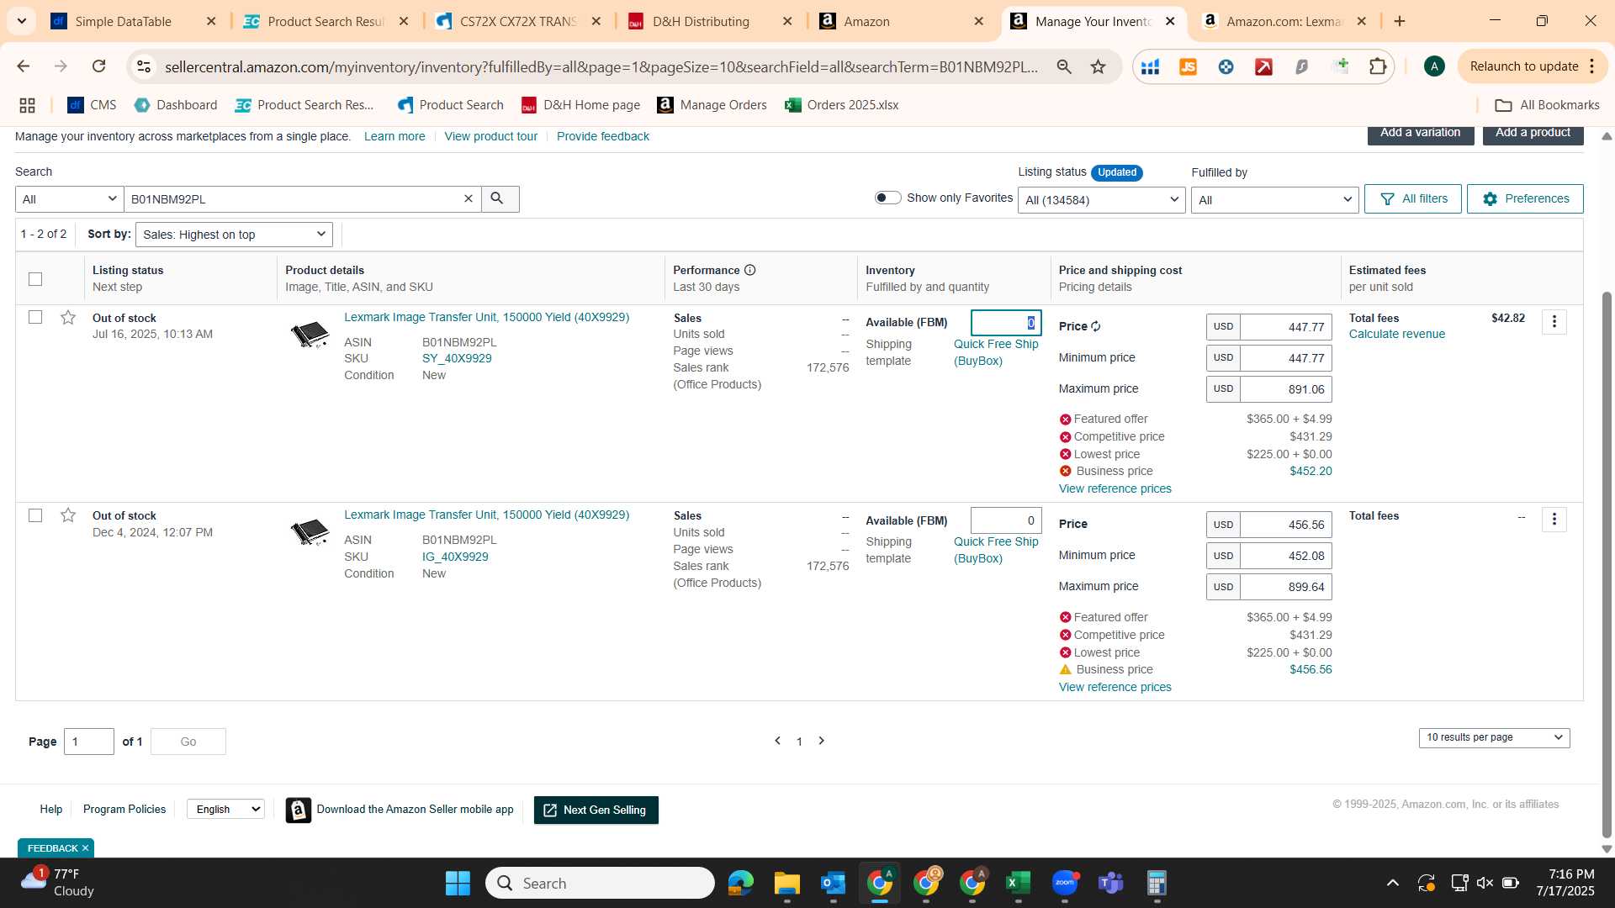This screenshot has height=908, width=1615.
Task: Open the Sort by dropdown
Action: (x=234, y=235)
